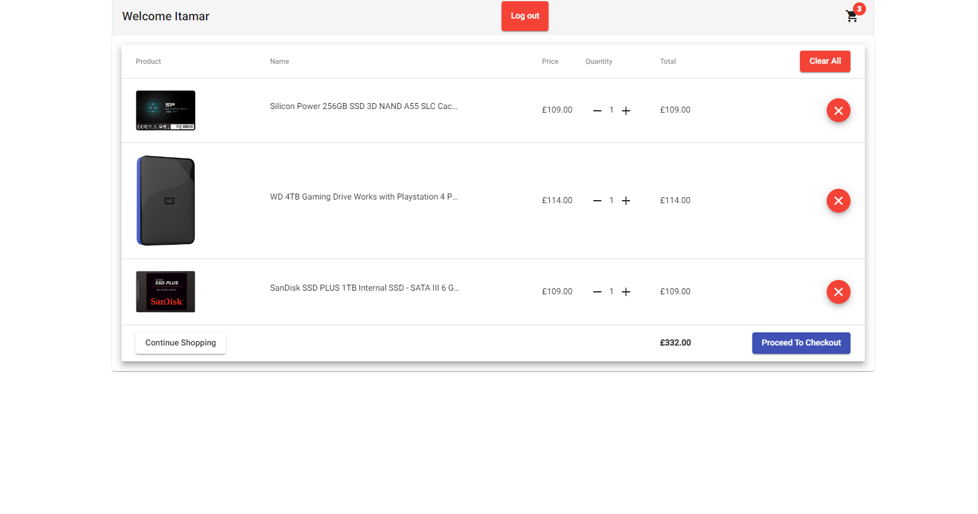Click the Name column header
This screenshot has width=978, height=514.
[x=279, y=61]
